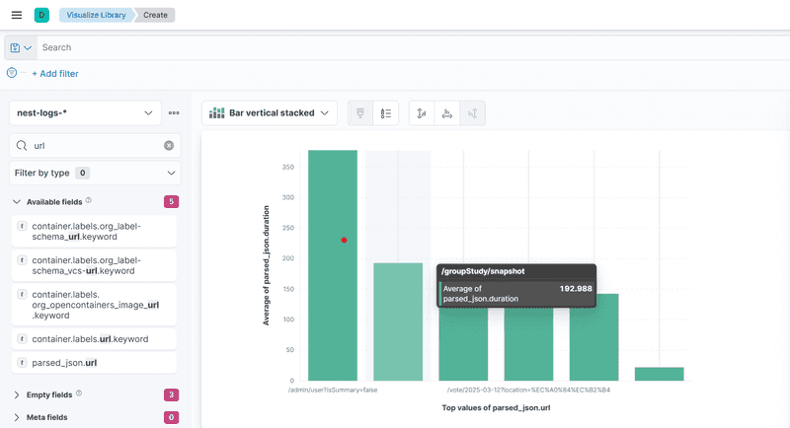Click the /admin/user?isSummary=false axis label

(x=333, y=390)
